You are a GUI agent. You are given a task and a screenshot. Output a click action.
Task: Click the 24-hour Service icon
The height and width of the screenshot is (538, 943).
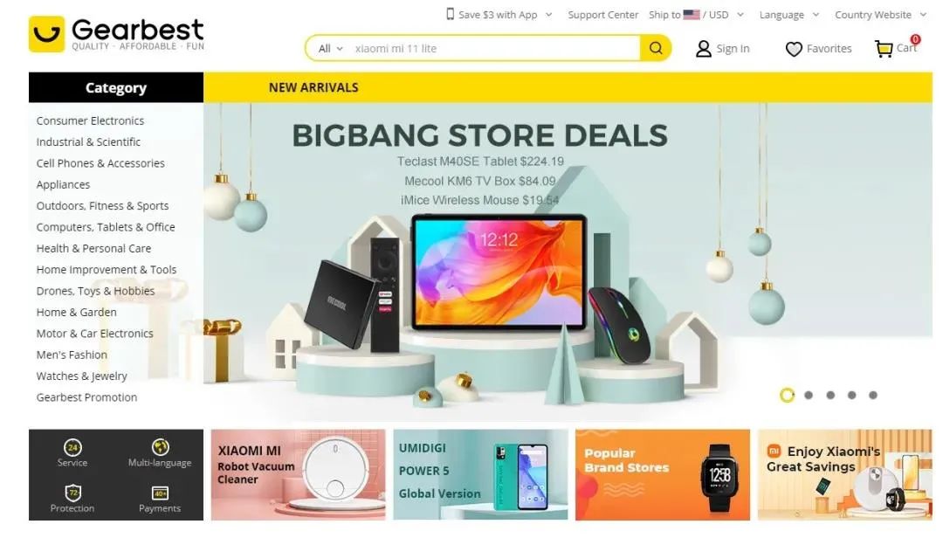coord(72,447)
